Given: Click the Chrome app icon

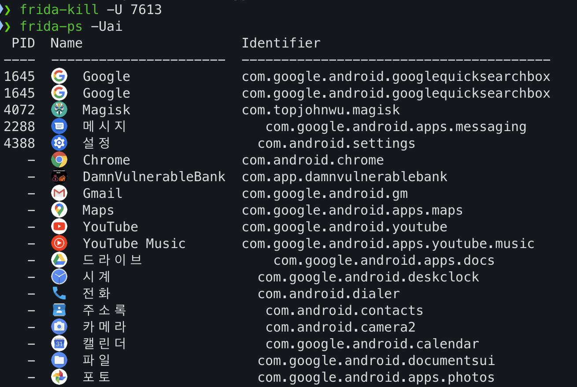Looking at the screenshot, I should 59,160.
